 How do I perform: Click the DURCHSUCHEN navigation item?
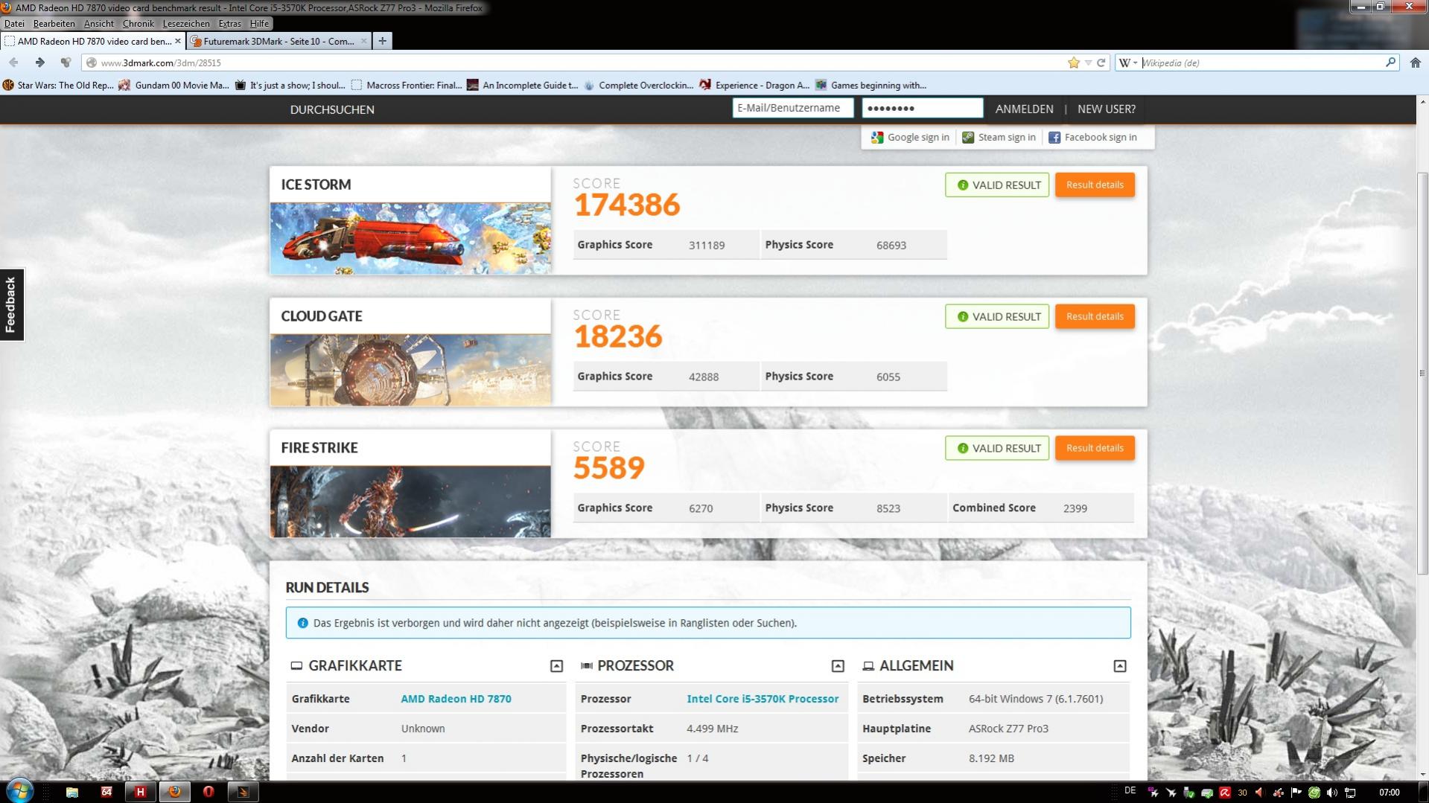click(x=332, y=109)
